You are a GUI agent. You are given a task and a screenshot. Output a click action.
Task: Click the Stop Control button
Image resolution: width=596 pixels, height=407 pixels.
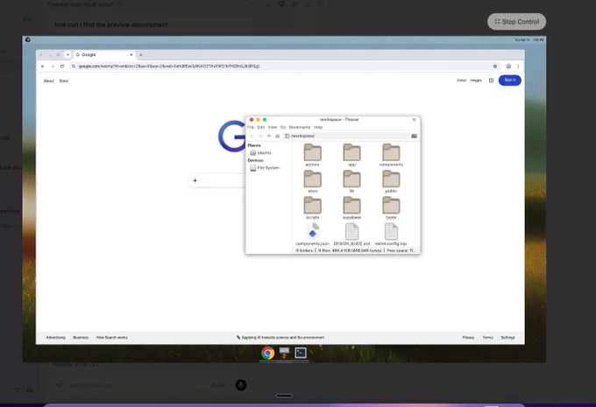516,22
